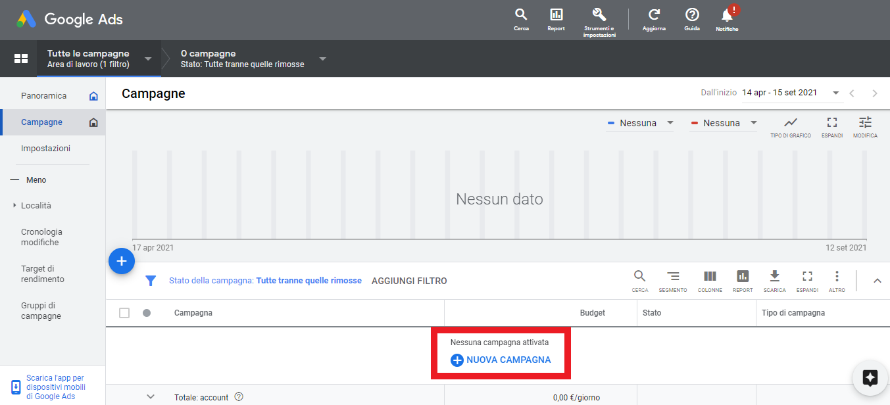The height and width of the screenshot is (405, 890).
Task: Click the Nuova Campagna button
Action: coord(501,360)
